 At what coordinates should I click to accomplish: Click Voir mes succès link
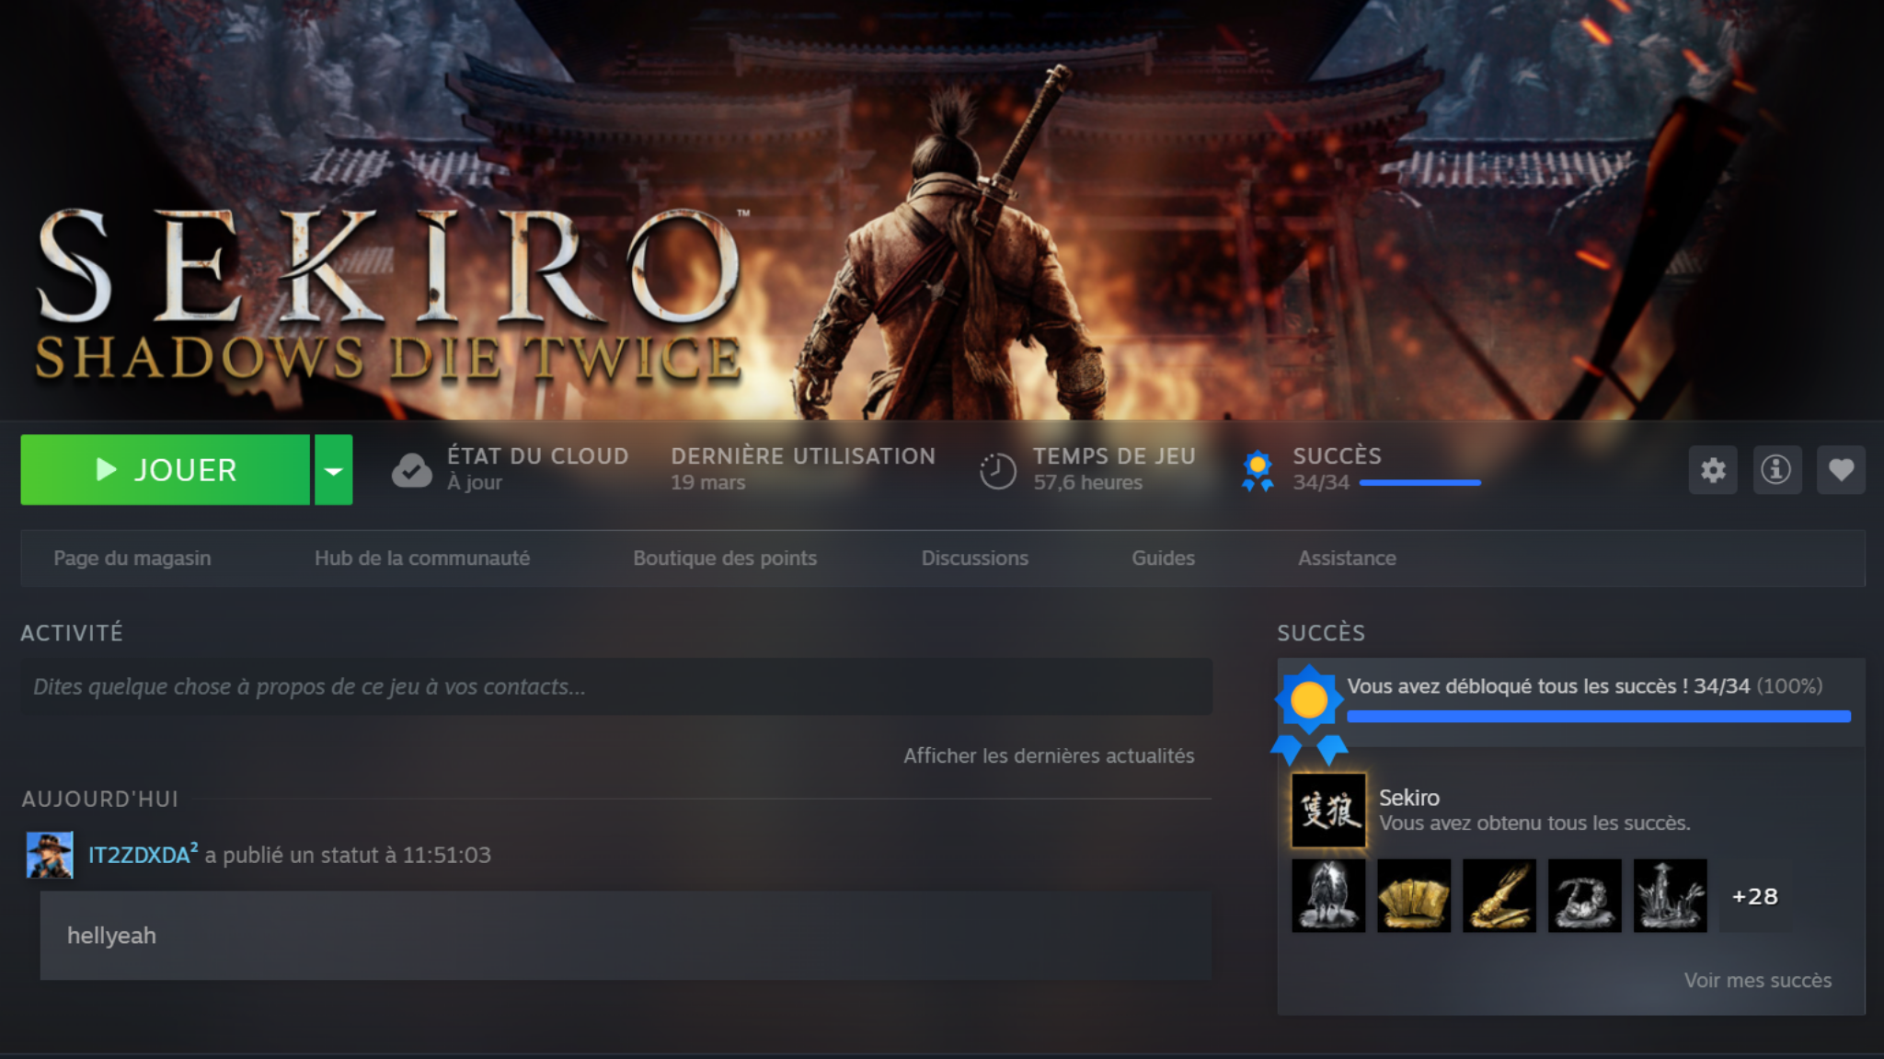pos(1757,980)
